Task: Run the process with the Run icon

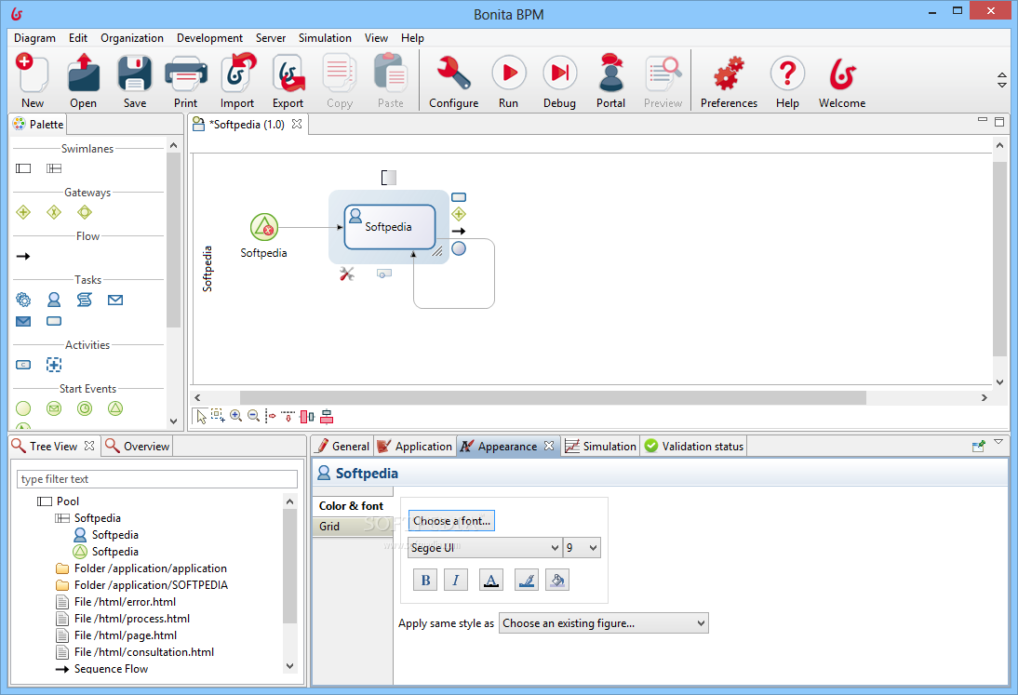Action: (x=508, y=82)
